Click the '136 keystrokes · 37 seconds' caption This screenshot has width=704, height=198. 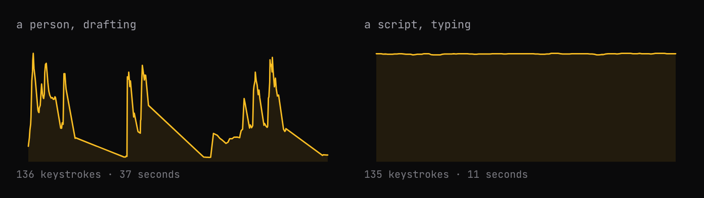(98, 175)
